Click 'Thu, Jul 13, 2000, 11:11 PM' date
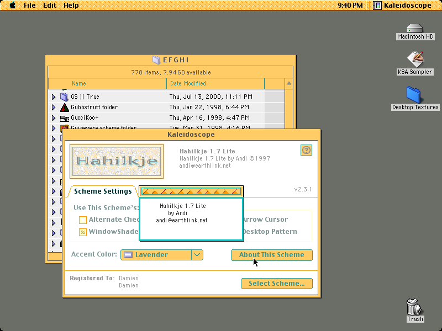 point(211,97)
